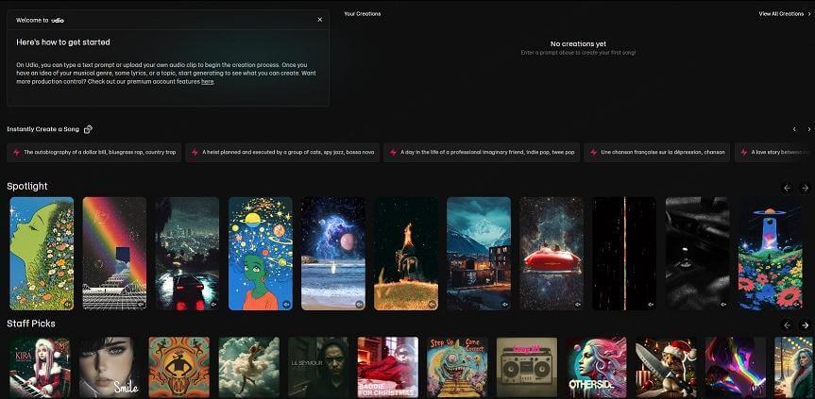Open the vertical orange line Spotlight card
Image resolution: width=815 pixels, height=399 pixels.
(624, 253)
